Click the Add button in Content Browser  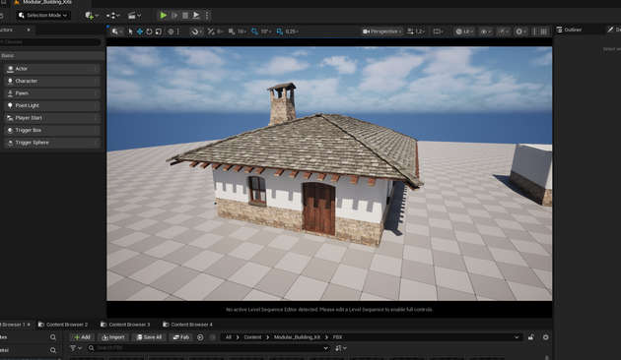pyautogui.click(x=82, y=337)
